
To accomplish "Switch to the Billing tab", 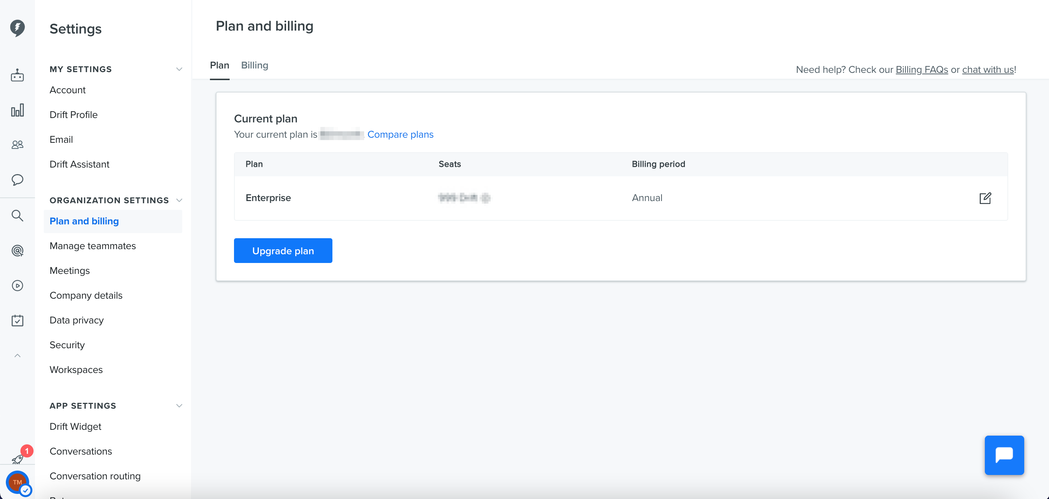I will (x=254, y=65).
